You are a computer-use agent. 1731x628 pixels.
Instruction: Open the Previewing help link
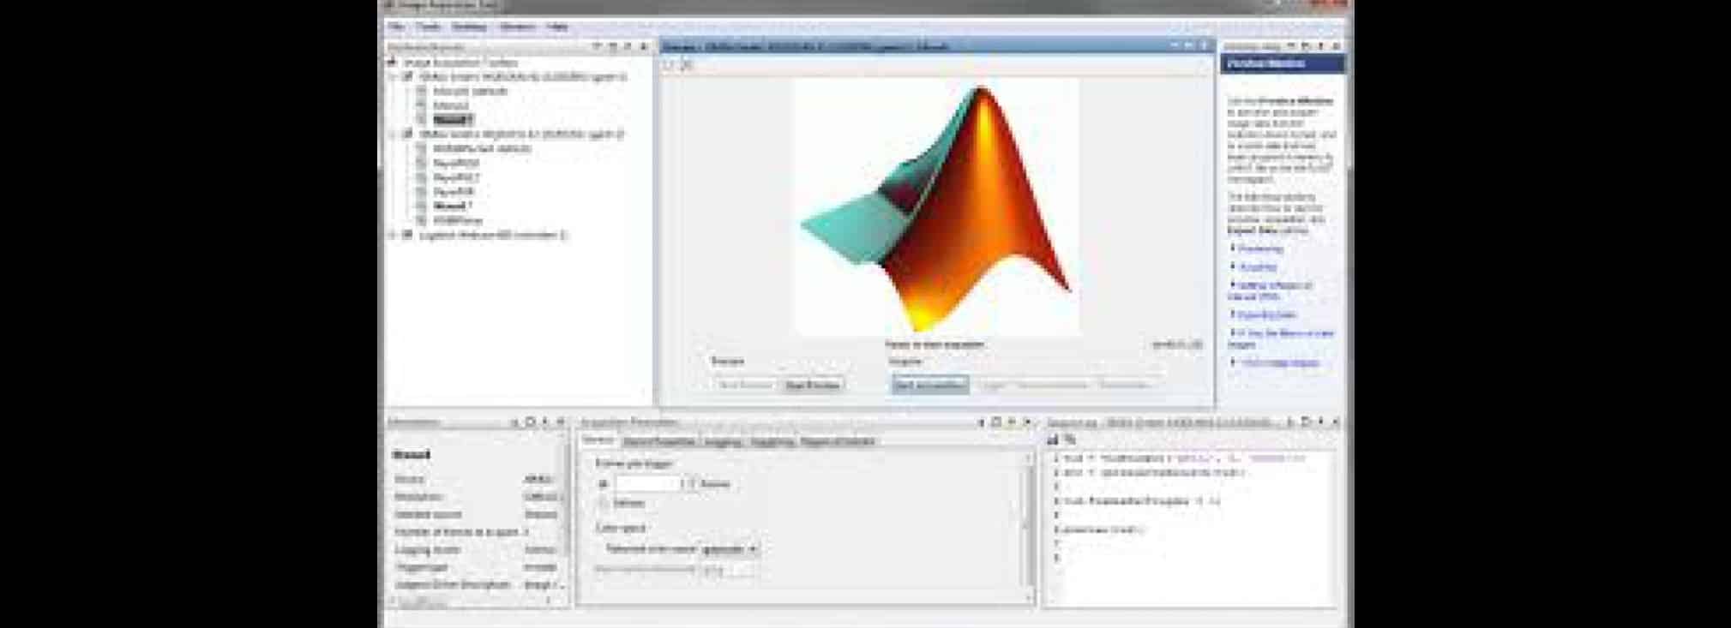tap(1260, 249)
